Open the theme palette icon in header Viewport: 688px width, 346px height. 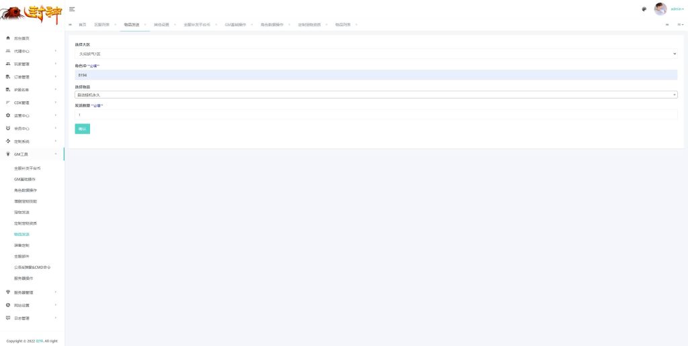(644, 9)
